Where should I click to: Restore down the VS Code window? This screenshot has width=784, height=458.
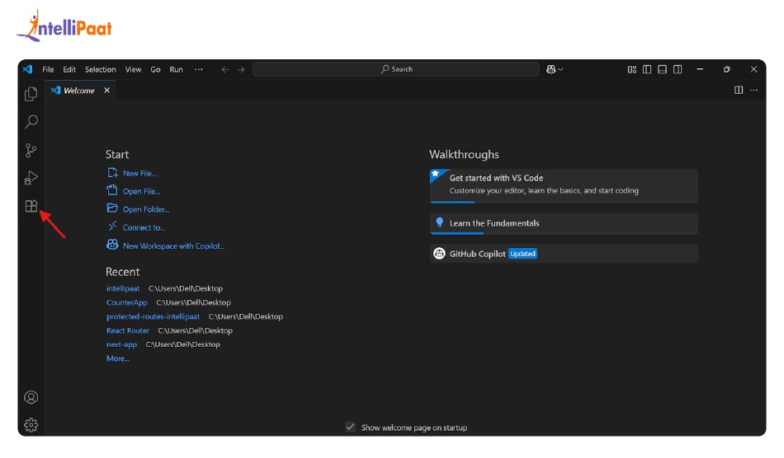pos(726,69)
